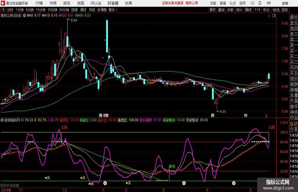Open the 行情 menu

tap(39, 3)
